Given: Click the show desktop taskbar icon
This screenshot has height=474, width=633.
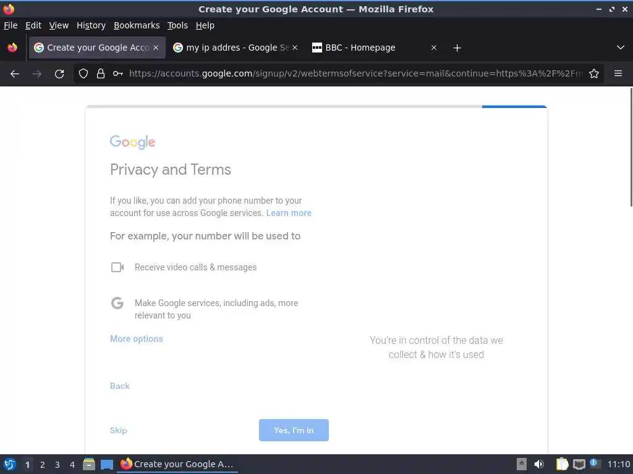Looking at the screenshot, I should [106, 464].
